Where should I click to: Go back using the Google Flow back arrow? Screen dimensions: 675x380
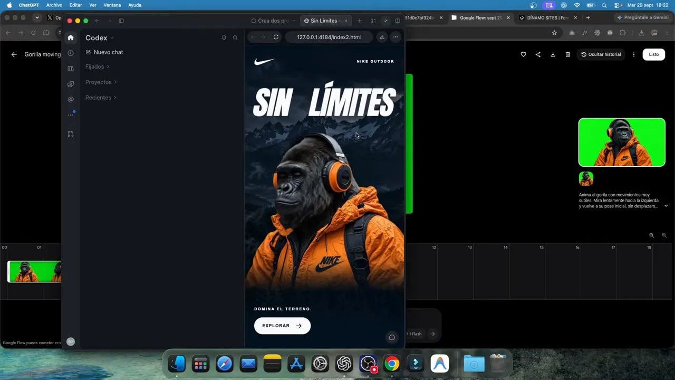(14, 54)
